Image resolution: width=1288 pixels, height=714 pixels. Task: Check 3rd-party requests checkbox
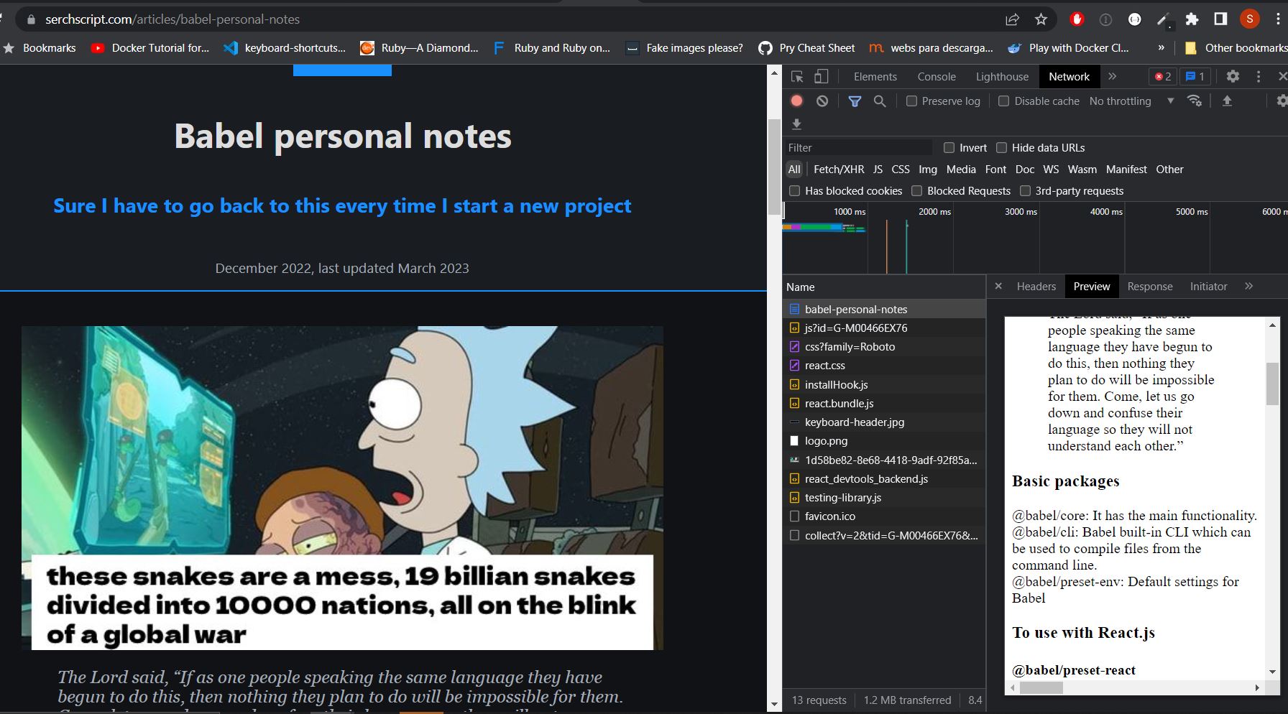coord(1025,191)
